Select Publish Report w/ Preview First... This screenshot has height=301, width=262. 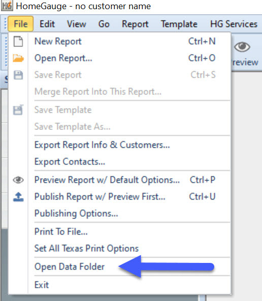(119, 197)
